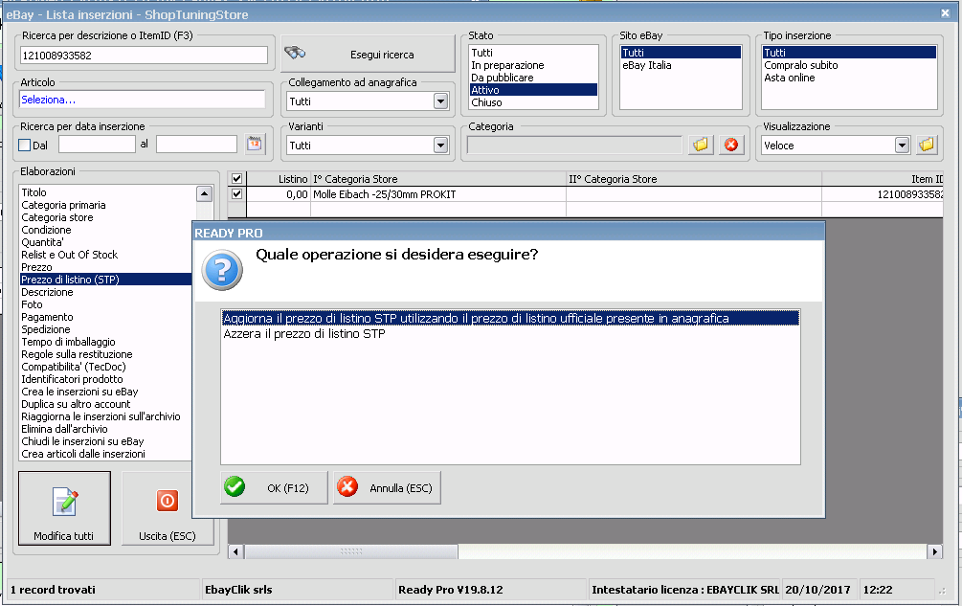The width and height of the screenshot is (962, 606).
Task: Select Titolo in Elaborazioni list
Action: point(34,192)
